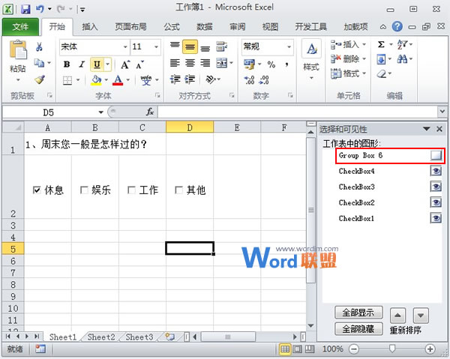This screenshot has height=359, width=450.
Task: Click the 全部显示 button
Action: coord(358,313)
